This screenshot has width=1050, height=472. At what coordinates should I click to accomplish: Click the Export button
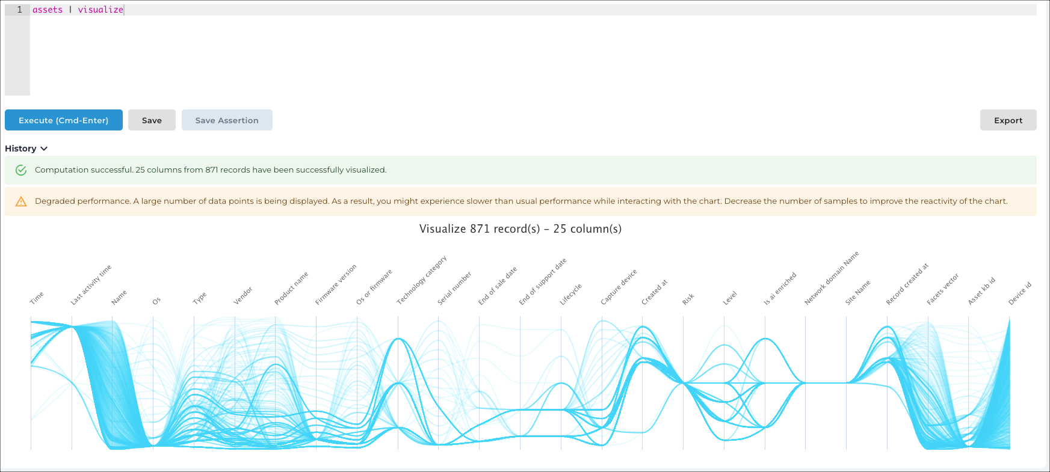point(1008,120)
